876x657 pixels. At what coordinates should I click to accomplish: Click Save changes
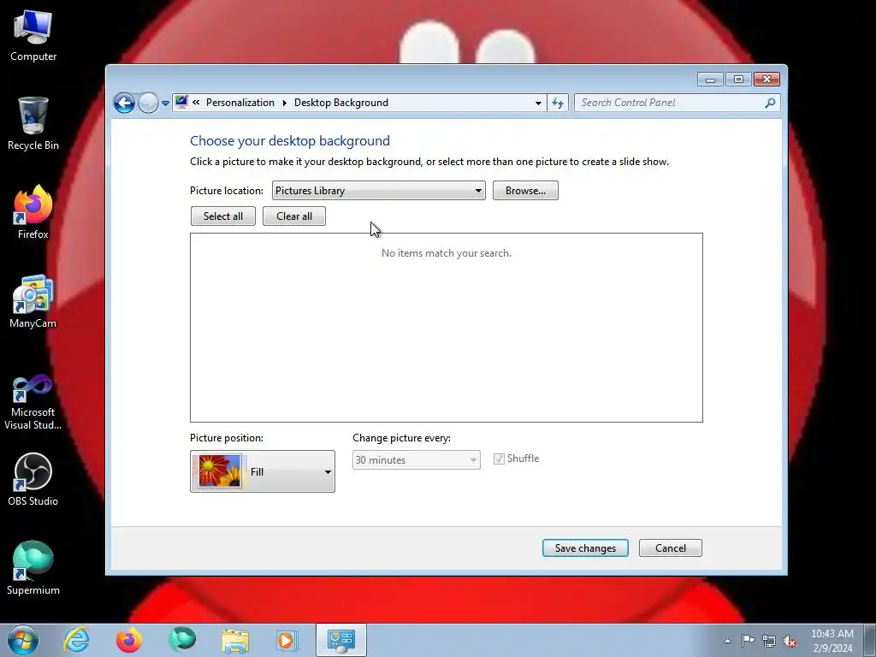585,548
